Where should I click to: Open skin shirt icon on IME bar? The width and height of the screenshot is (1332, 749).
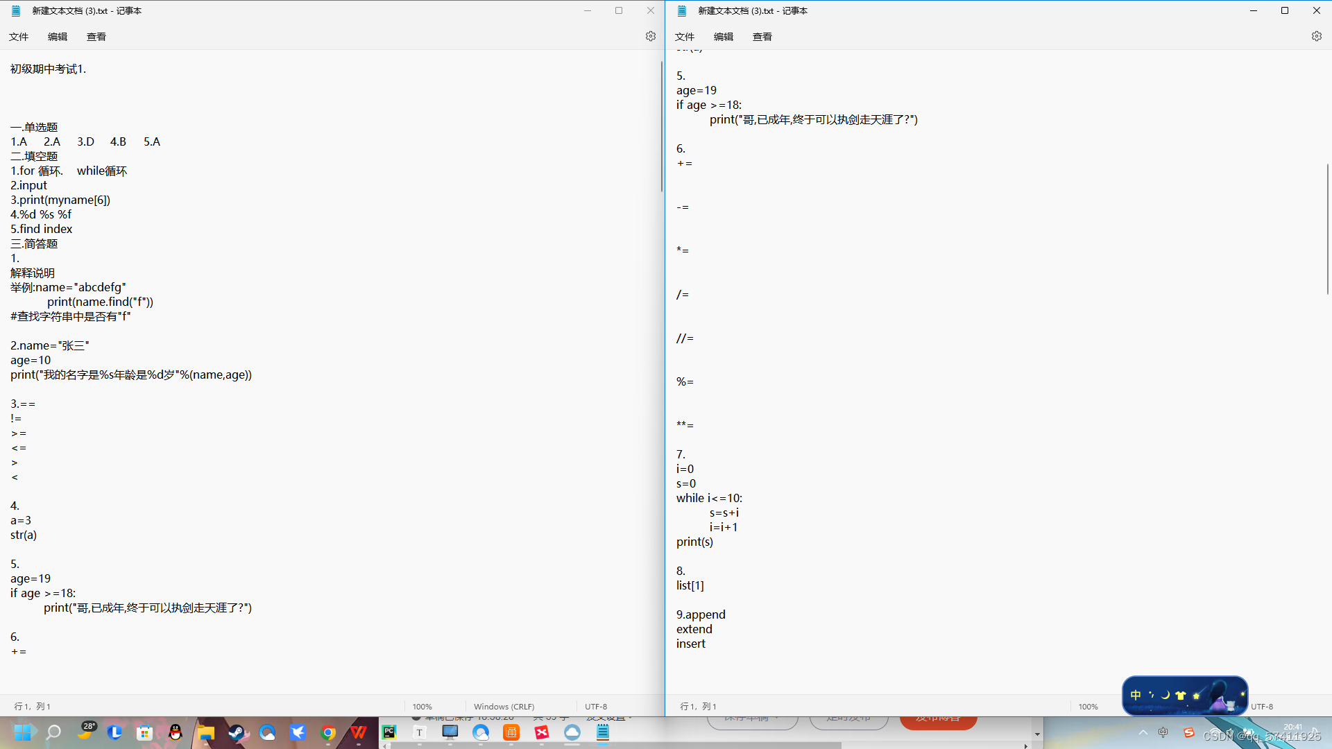click(x=1181, y=695)
